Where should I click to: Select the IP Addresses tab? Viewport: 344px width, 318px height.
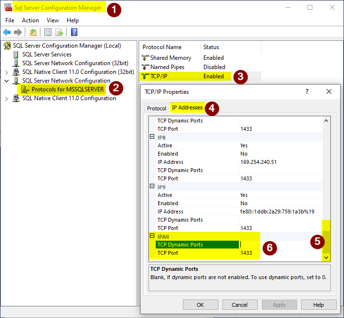pyautogui.click(x=187, y=107)
